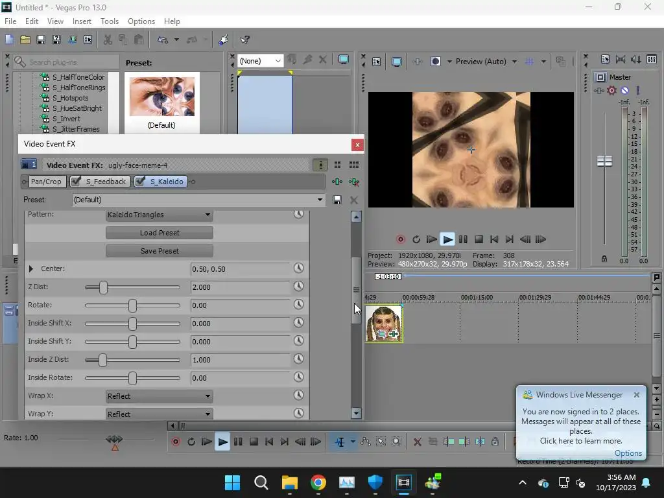Delete preset with X beside save icon
664x498 pixels.
tap(354, 200)
